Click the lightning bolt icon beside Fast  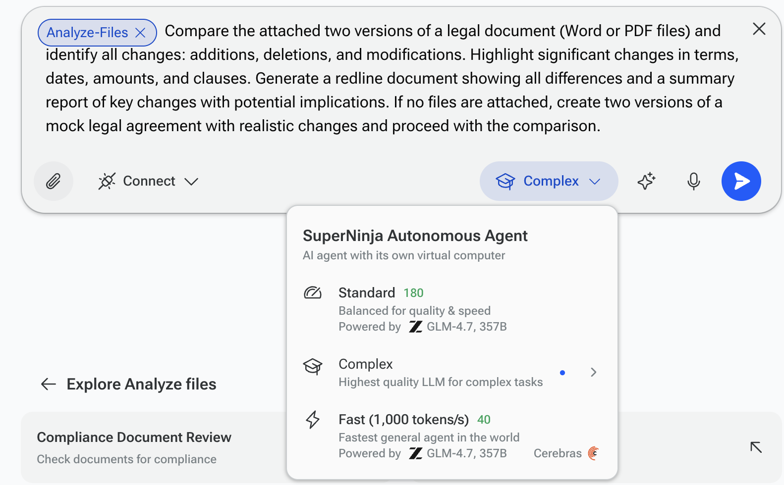313,420
